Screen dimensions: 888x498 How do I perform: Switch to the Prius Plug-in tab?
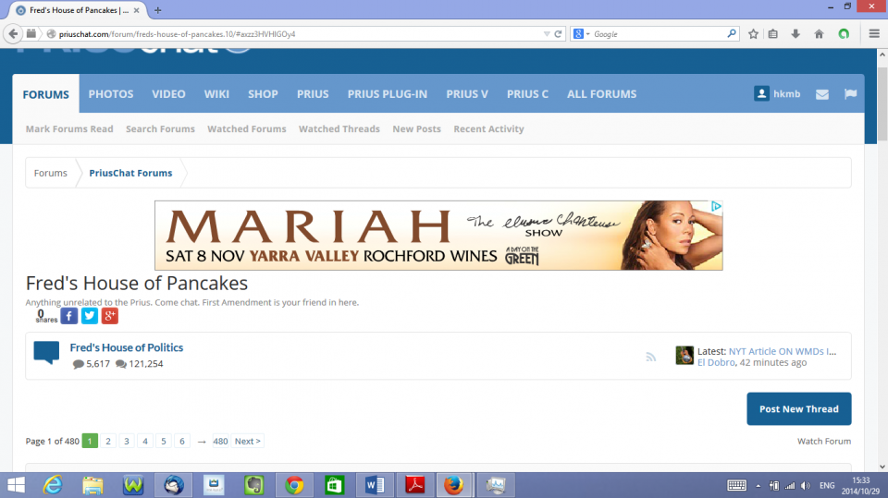click(387, 94)
